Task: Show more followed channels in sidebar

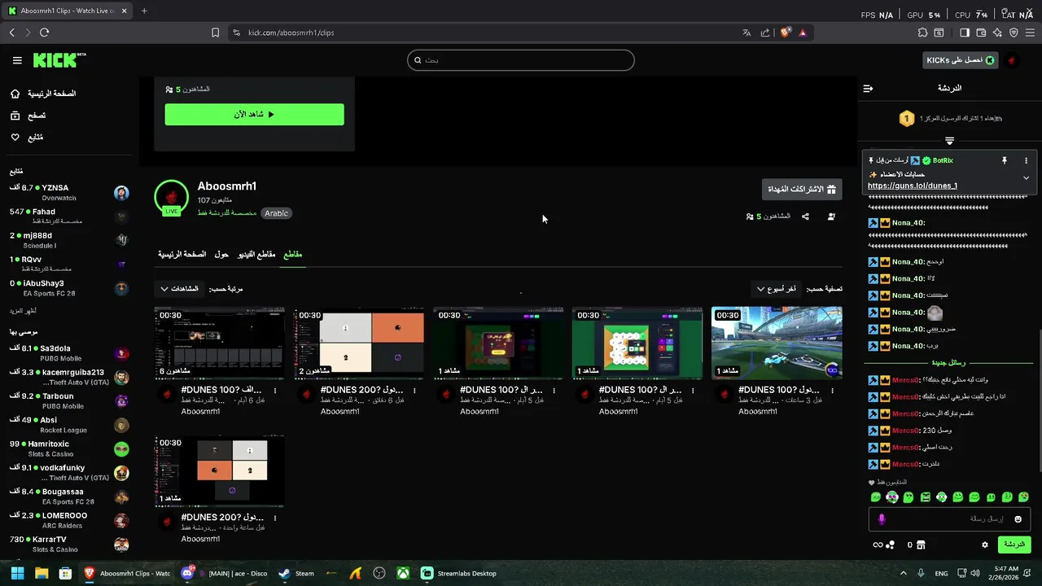Action: tap(23, 311)
